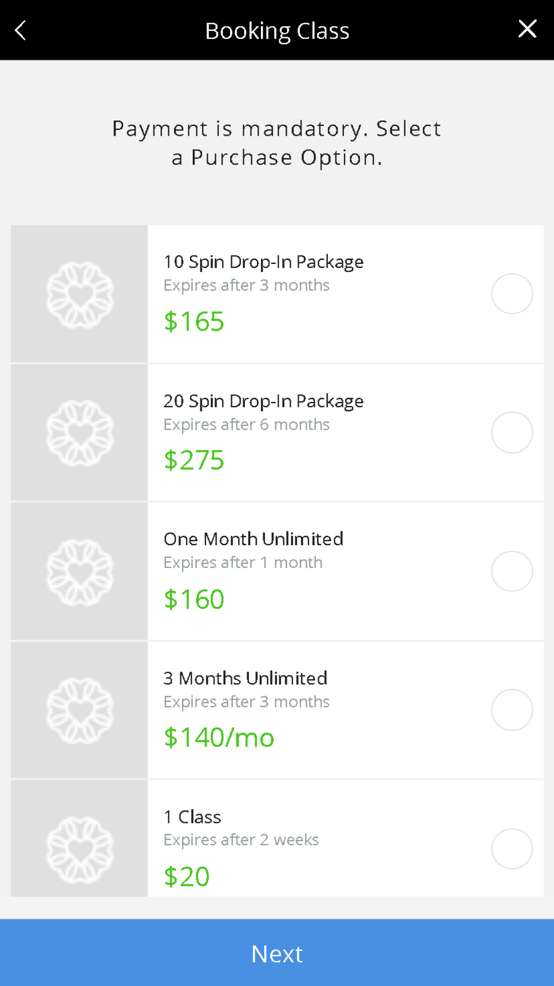Tap the 1 Class option title
Viewport: 554px width, 986px height.
[x=192, y=817]
